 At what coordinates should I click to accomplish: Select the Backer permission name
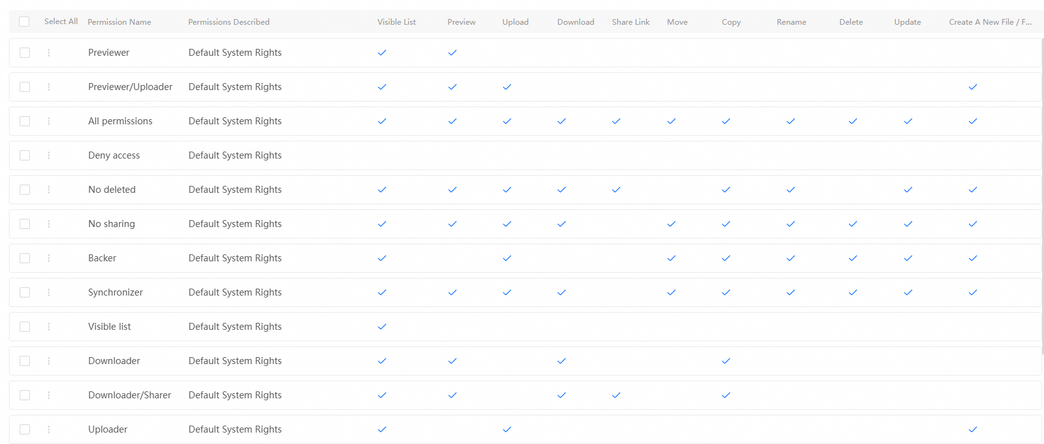pos(102,258)
